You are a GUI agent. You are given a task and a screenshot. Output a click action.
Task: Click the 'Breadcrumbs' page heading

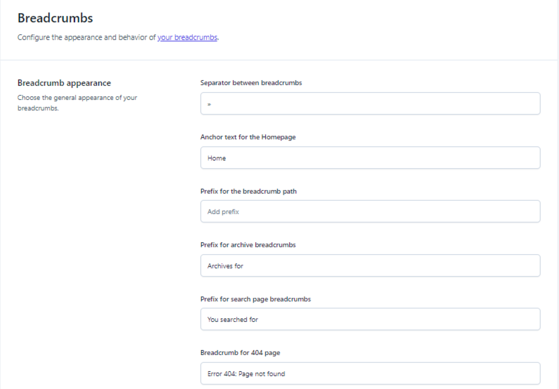point(55,18)
